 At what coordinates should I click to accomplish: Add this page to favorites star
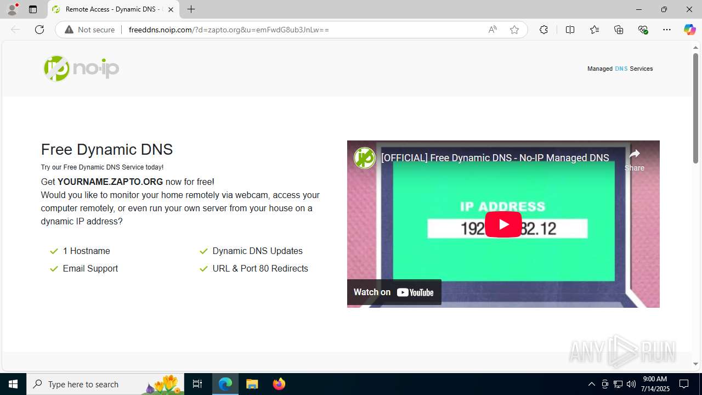pyautogui.click(x=514, y=30)
